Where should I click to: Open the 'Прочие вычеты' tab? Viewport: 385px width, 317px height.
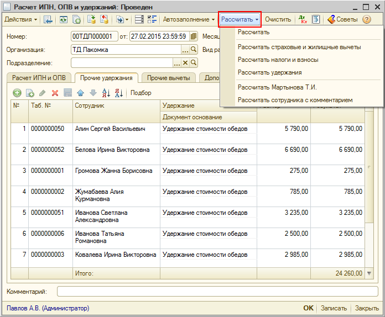168,78
